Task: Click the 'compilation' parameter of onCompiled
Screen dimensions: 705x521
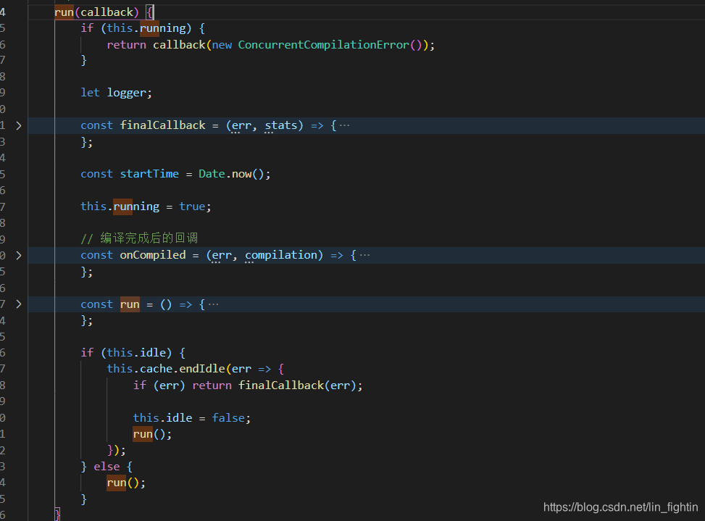Action: 281,255
